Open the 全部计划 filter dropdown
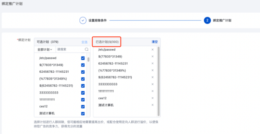Screen dimensions: 260x134 (x=45, y=49)
